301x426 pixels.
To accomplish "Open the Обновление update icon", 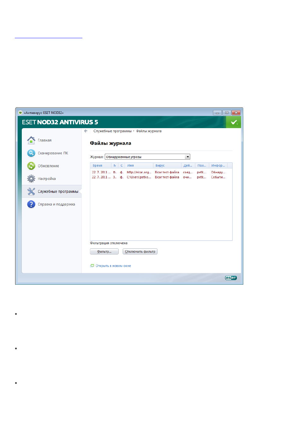I will click(31, 166).
